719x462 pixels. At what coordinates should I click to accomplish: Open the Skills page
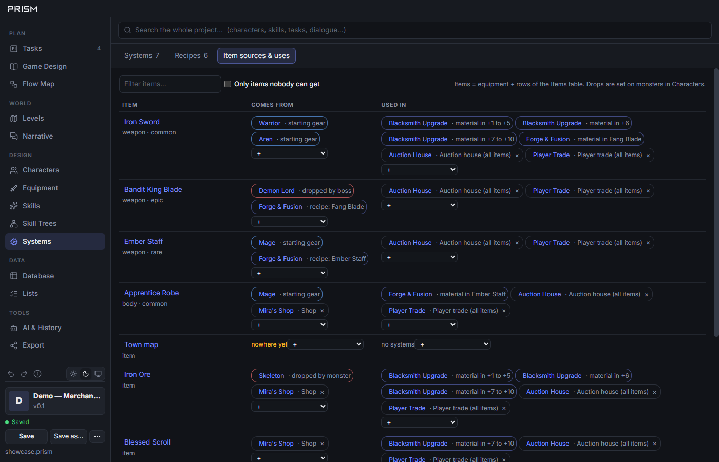pyautogui.click(x=55, y=206)
